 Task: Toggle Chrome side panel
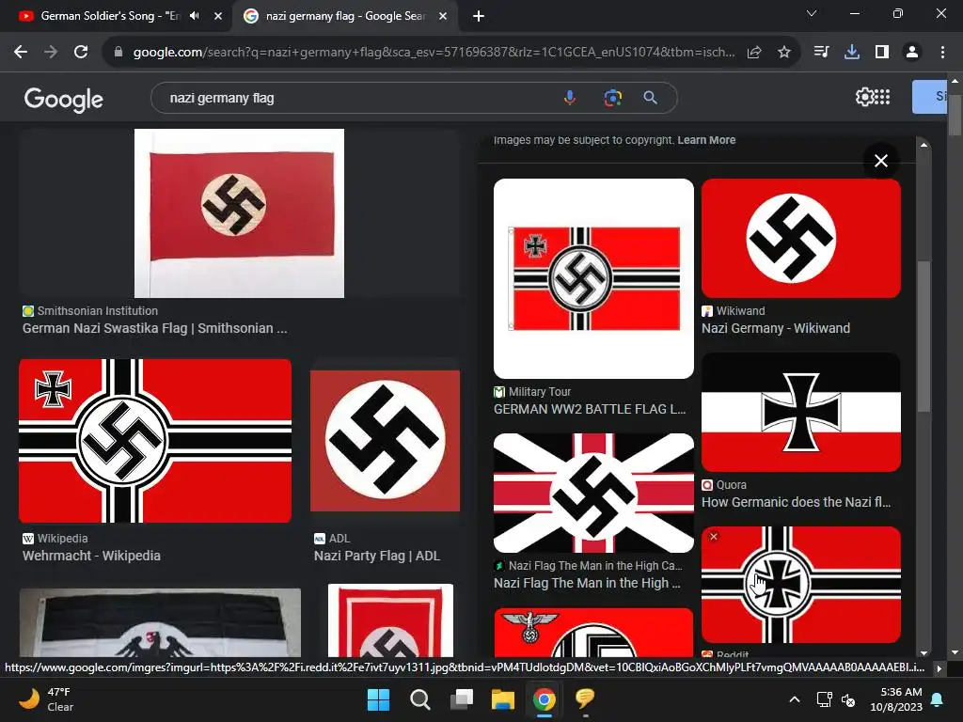(882, 53)
